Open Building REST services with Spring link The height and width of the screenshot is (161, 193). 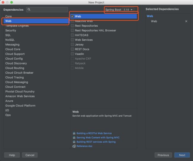click(x=96, y=142)
